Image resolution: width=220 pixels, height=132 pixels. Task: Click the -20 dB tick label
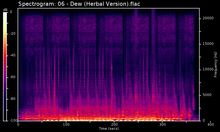coord(12,34)
